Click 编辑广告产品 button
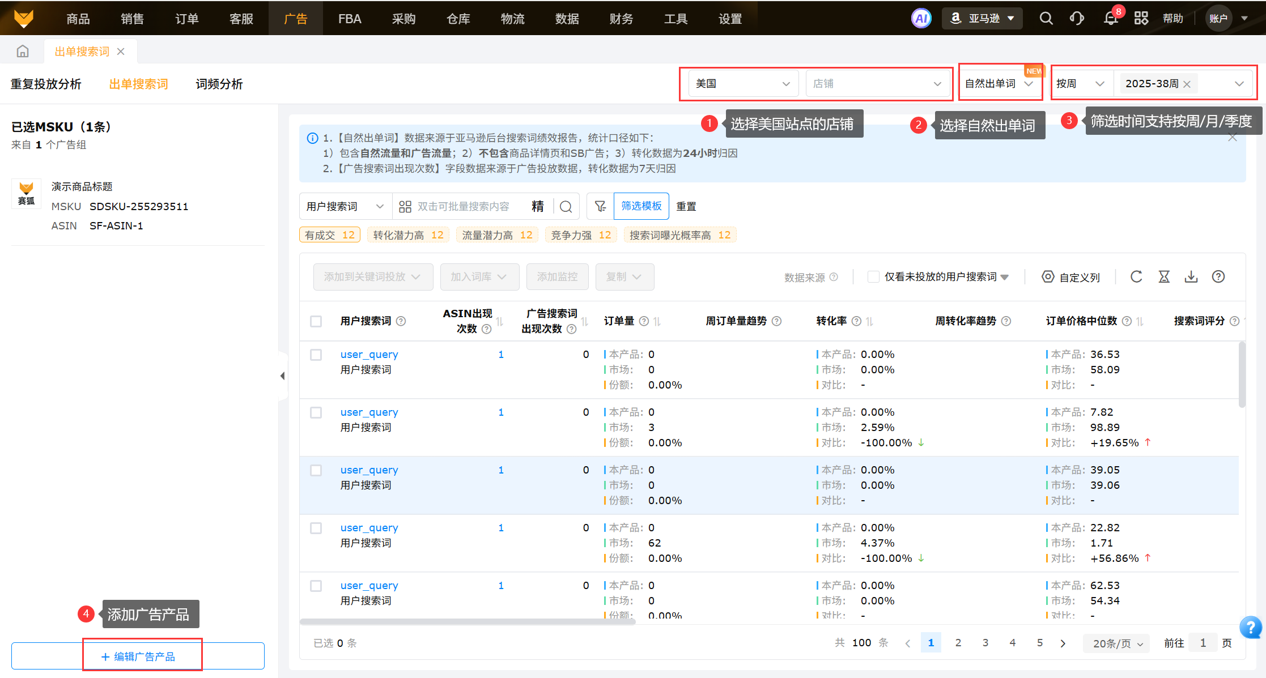The width and height of the screenshot is (1266, 678). (138, 656)
